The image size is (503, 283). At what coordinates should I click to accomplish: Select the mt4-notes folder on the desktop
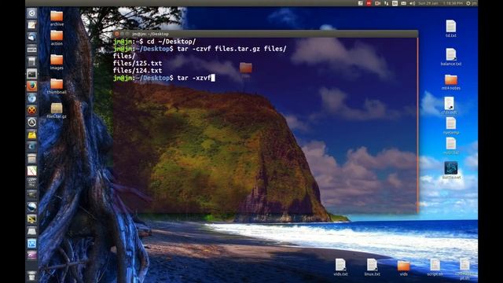pyautogui.click(x=450, y=82)
